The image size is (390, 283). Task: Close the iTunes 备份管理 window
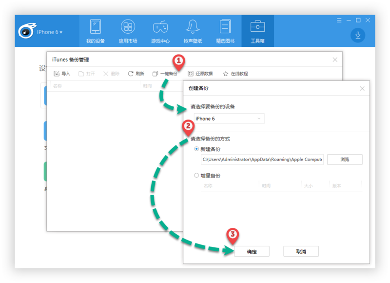pos(335,60)
